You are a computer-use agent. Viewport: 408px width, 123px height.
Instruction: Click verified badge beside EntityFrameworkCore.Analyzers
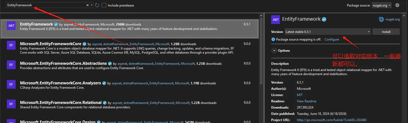coord(104,83)
